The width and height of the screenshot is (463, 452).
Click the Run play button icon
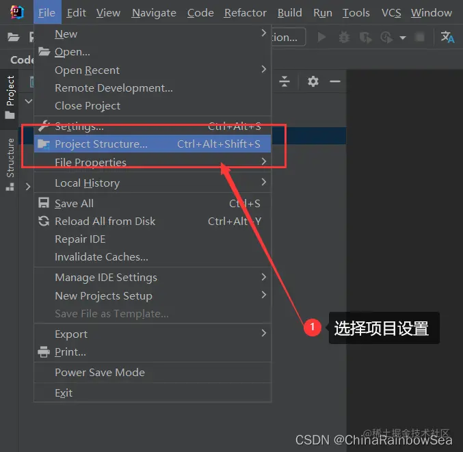321,37
